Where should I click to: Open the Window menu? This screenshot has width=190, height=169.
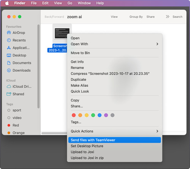[84, 3]
